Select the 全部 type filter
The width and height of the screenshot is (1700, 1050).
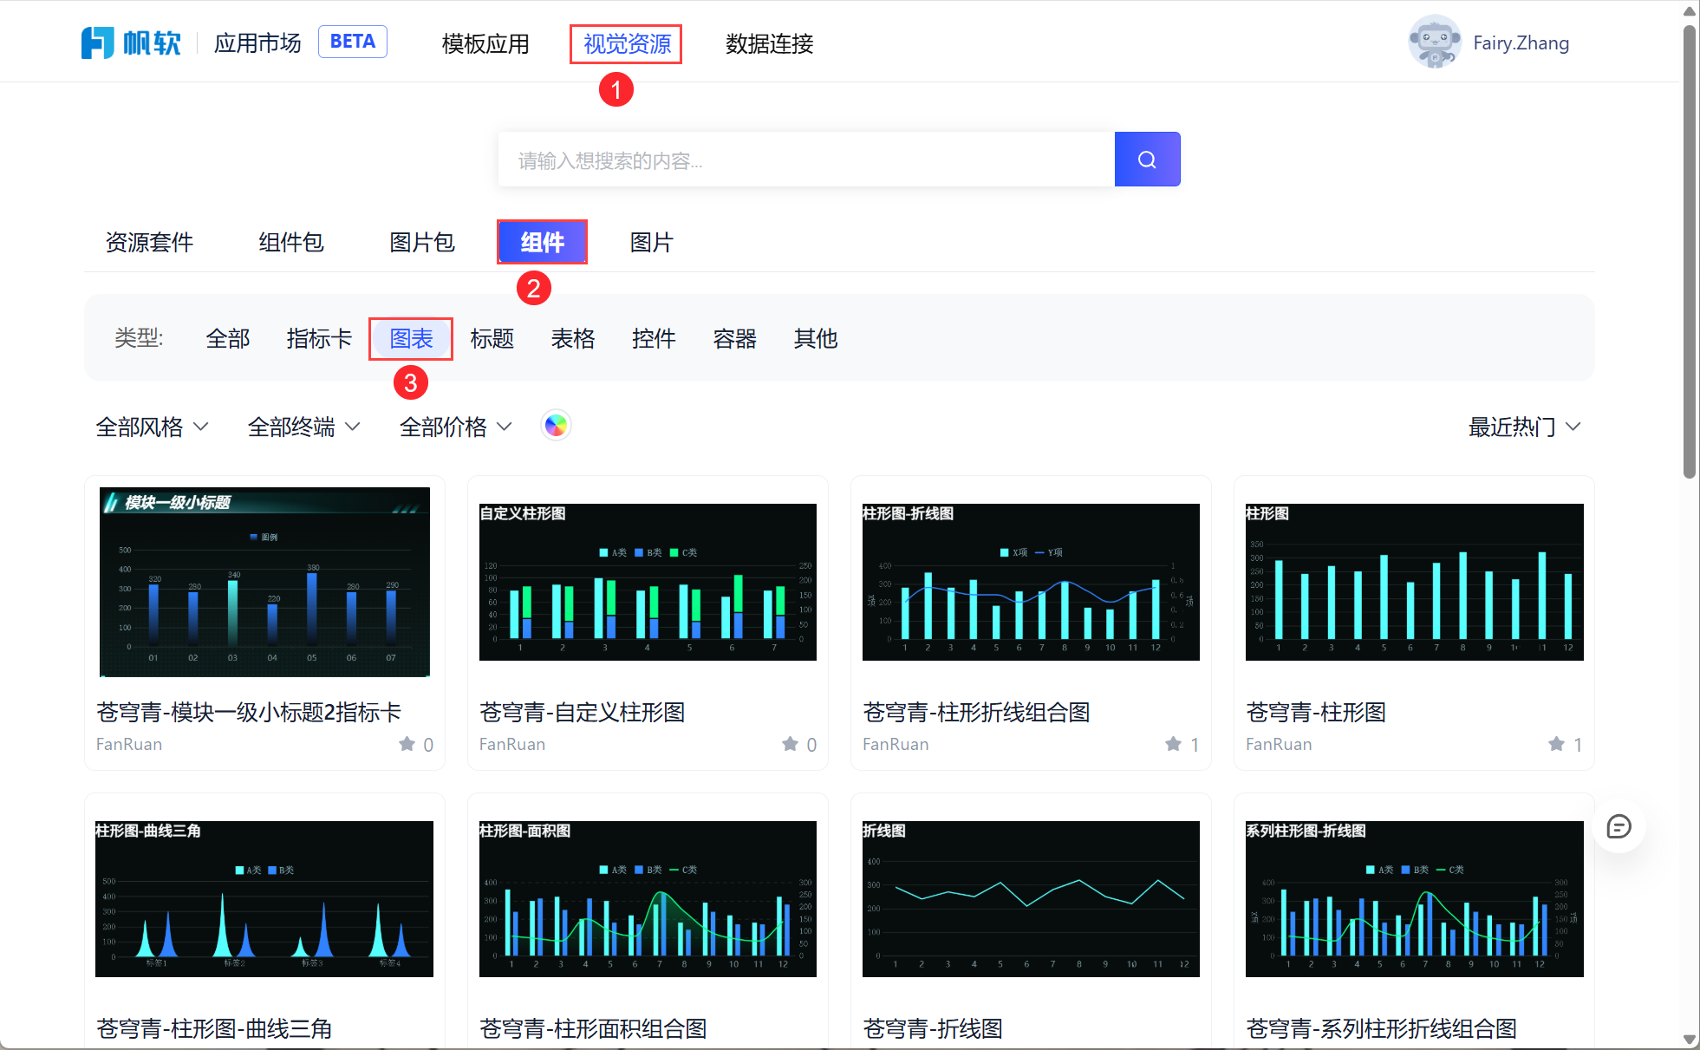[x=227, y=338]
